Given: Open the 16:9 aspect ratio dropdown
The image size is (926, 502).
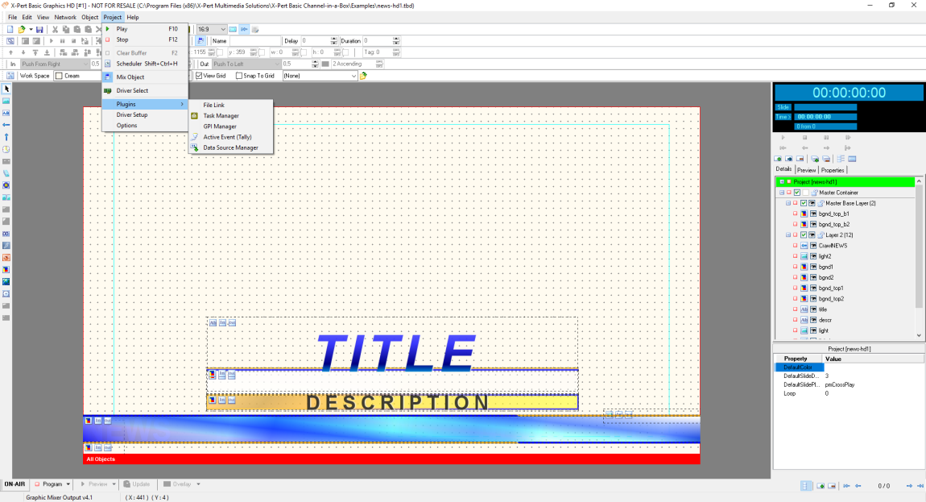Looking at the screenshot, I should pos(222,29).
